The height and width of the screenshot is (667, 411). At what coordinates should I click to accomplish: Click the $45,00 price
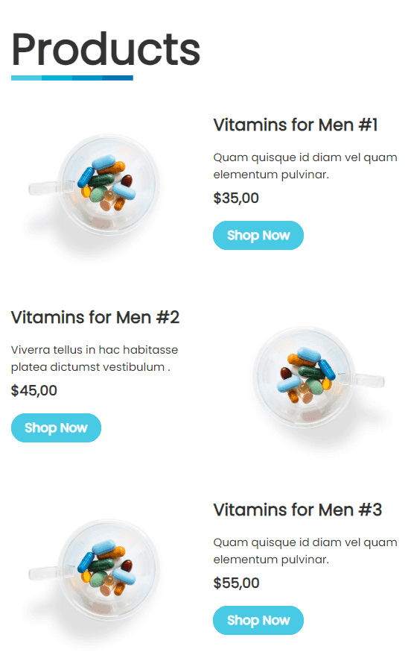(34, 390)
